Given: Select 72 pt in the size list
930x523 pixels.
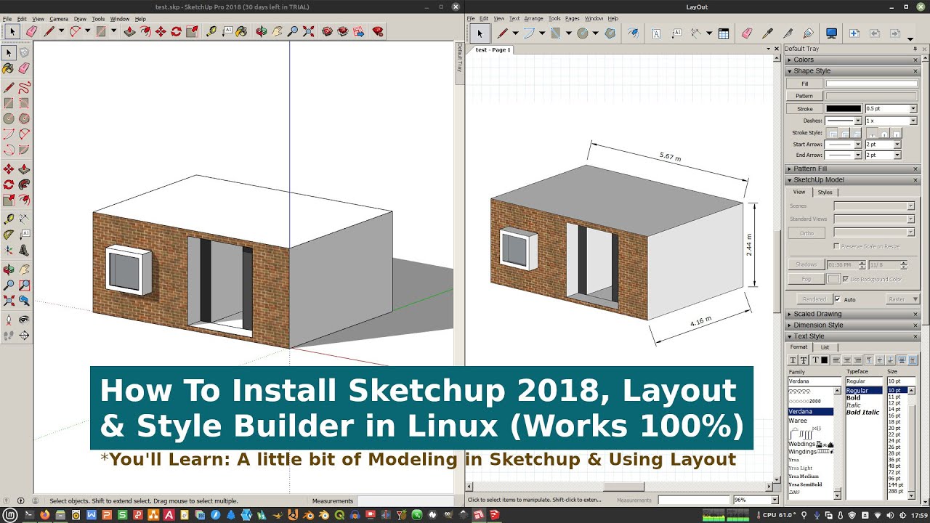Looking at the screenshot, I should click(894, 473).
